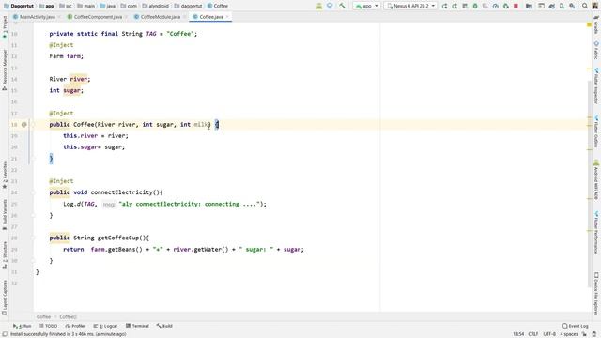Screen dimensions: 601x338
Task: Click the Make Project hammer icon
Action: [342, 6]
